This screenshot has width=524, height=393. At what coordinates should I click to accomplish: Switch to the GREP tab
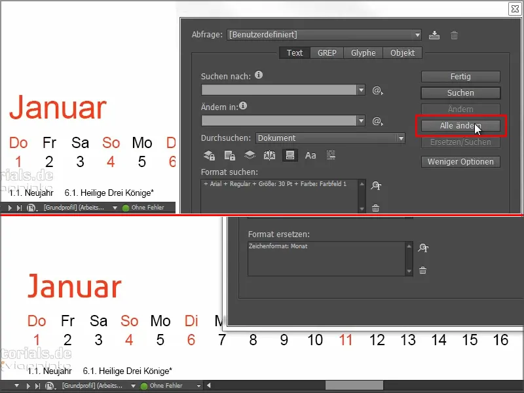click(x=328, y=53)
